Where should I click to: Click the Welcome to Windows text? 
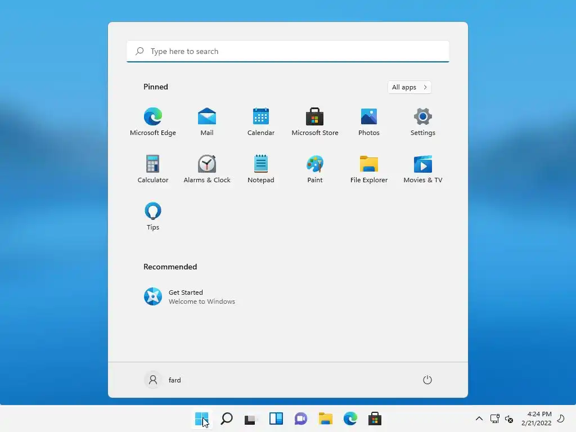[x=202, y=301]
